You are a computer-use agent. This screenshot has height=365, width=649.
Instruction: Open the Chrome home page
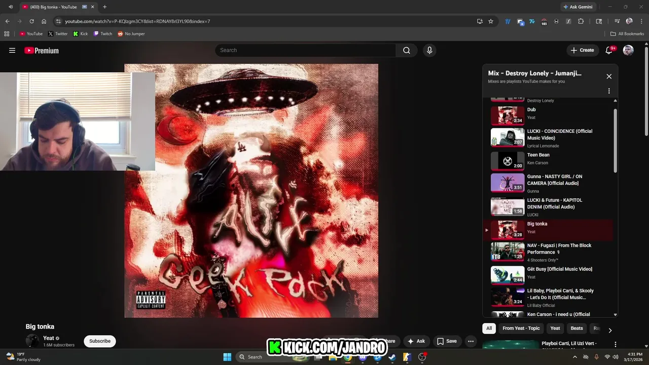click(x=44, y=21)
